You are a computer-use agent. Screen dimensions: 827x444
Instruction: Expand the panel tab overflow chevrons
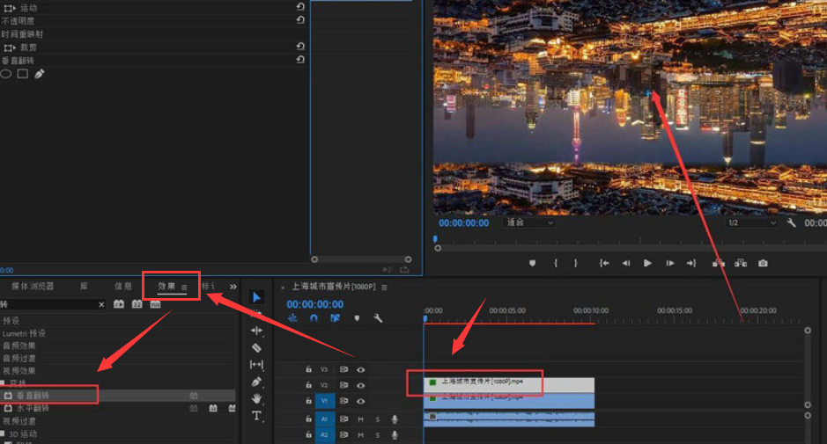[233, 287]
